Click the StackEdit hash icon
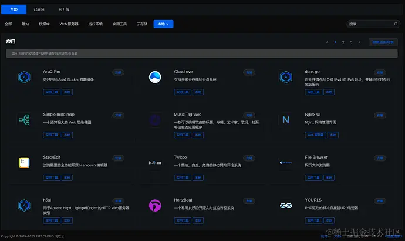This screenshot has height=241, width=405. tap(24, 163)
